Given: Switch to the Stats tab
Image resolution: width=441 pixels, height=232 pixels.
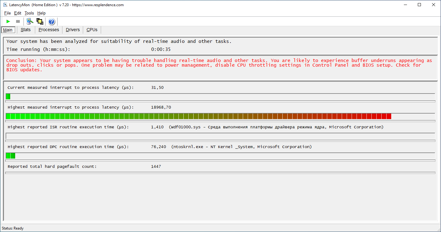Looking at the screenshot, I should point(26,30).
